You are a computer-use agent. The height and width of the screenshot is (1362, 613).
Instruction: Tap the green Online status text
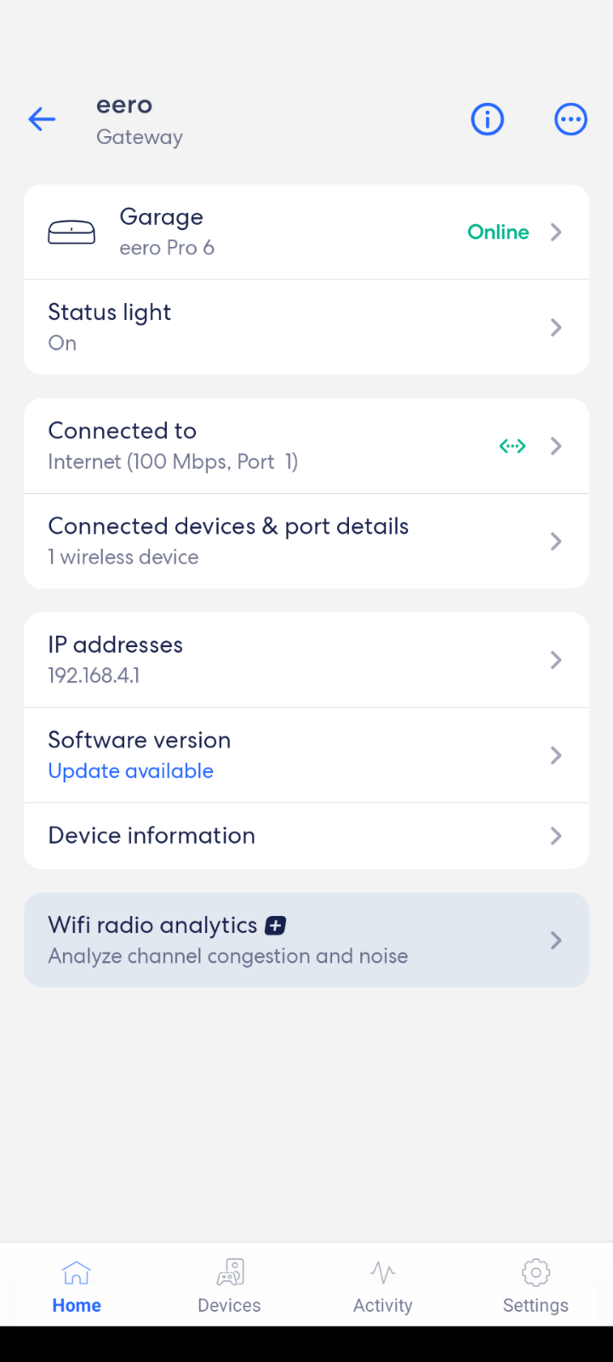(x=498, y=232)
